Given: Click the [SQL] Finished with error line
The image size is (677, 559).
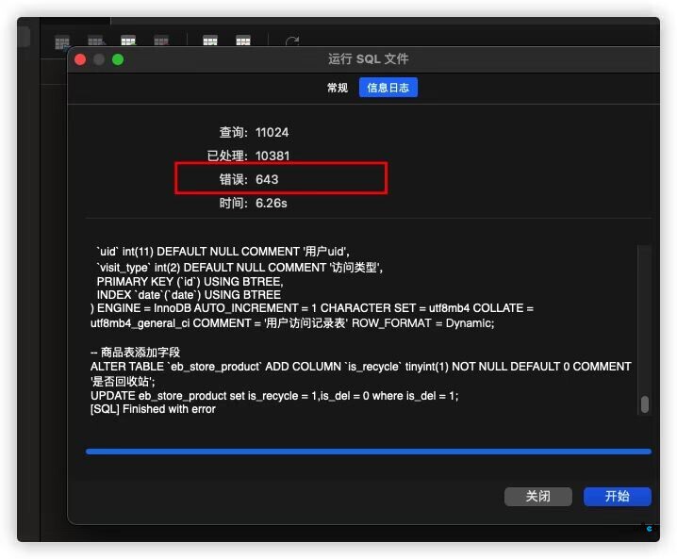Looking at the screenshot, I should click(153, 409).
